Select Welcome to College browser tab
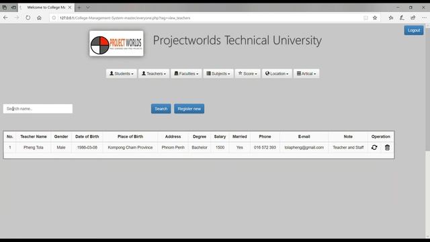Image resolution: width=430 pixels, height=242 pixels. coord(46,7)
